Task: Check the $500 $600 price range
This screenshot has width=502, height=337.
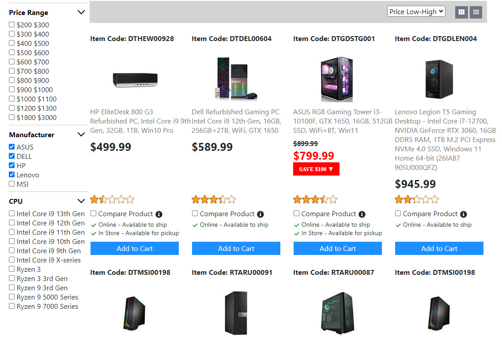Action: pos(12,52)
